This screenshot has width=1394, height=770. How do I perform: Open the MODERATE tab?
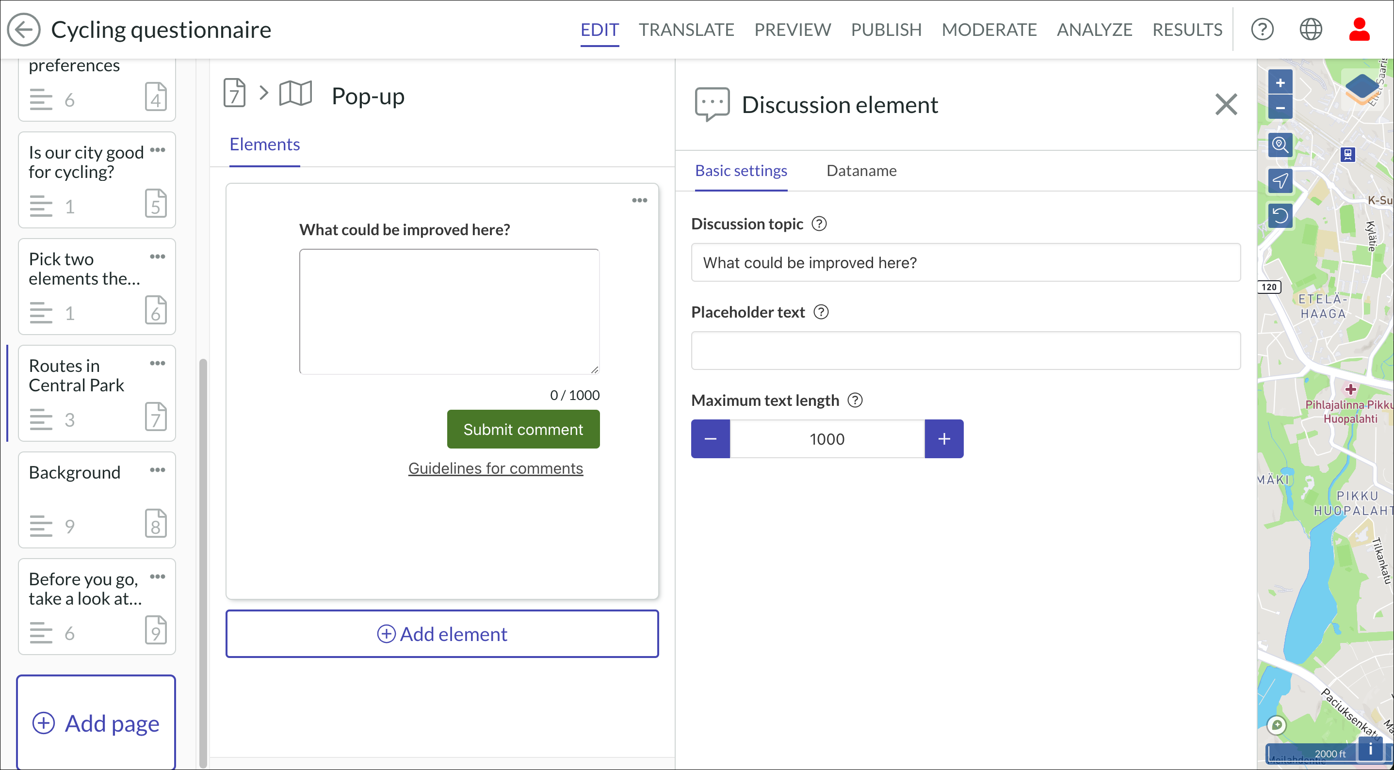pyautogui.click(x=989, y=29)
